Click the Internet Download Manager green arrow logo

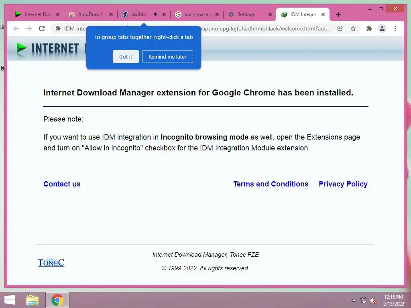coord(22,48)
